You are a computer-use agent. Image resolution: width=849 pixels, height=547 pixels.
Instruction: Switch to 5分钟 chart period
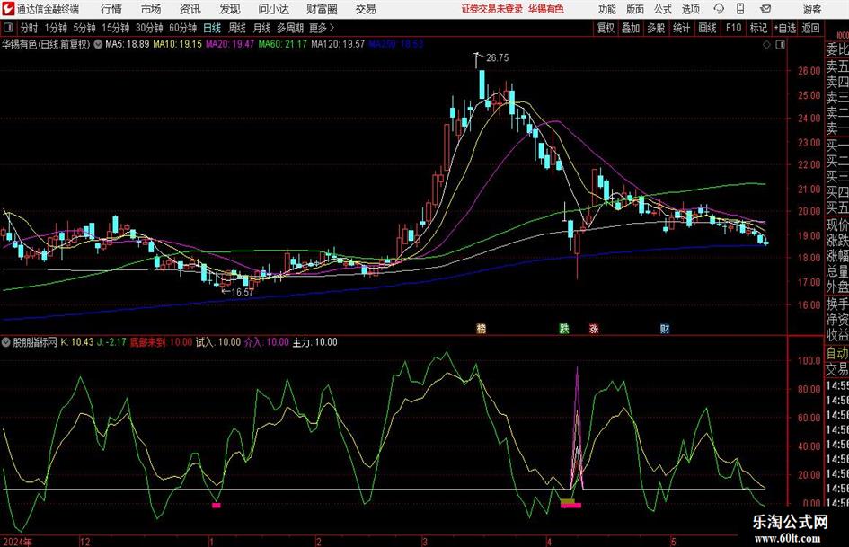(84, 28)
